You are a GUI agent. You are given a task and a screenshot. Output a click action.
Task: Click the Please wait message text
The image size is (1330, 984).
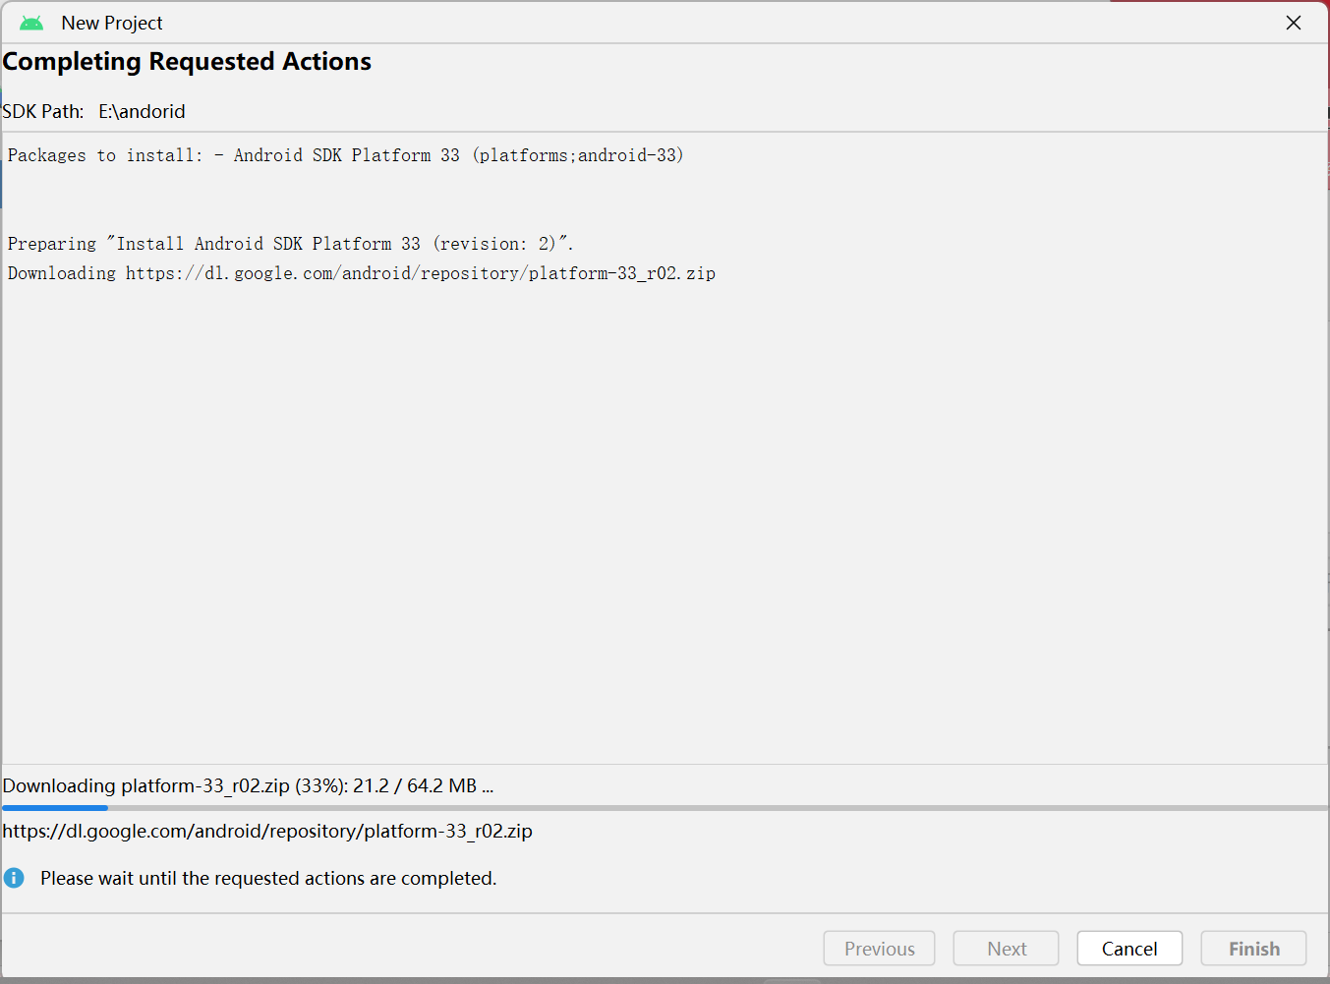click(268, 878)
